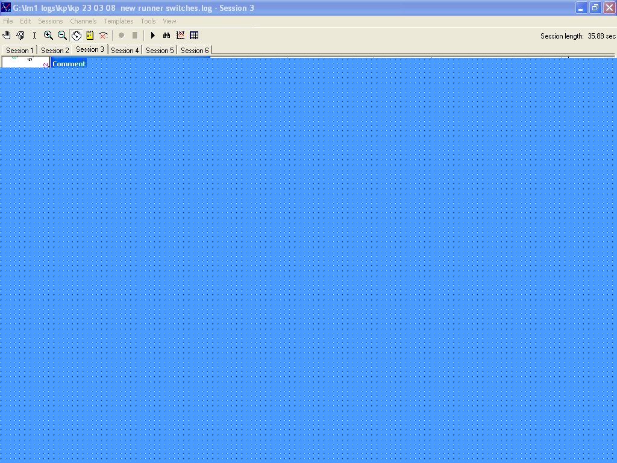Screen dimensions: 617x463
Task: Switch to the Session 6 tab
Action: pos(195,51)
